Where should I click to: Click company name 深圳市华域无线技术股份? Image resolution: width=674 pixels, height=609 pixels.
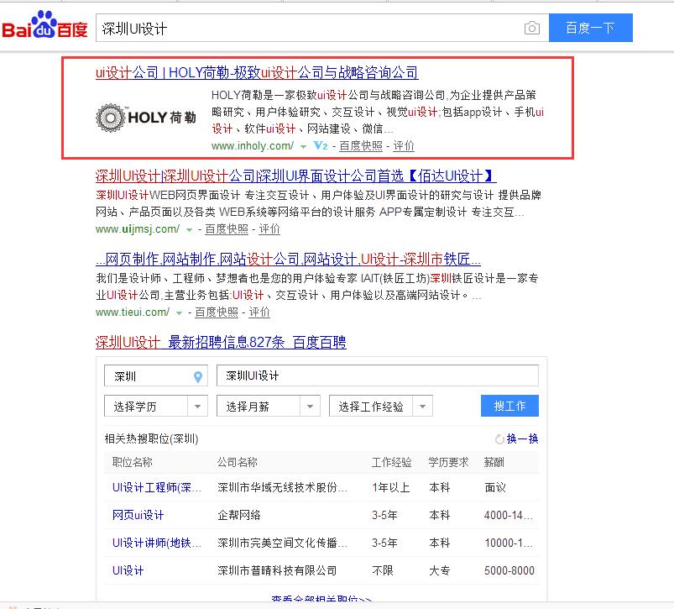click(282, 487)
